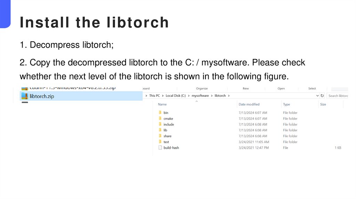Expand the address bar history dropdown
Image resolution: width=356 pixels, height=199 pixels.
(x=317, y=96)
